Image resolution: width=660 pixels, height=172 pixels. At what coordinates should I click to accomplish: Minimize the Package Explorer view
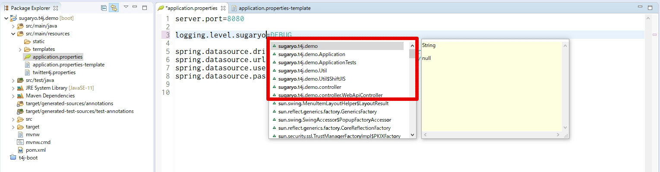tap(135, 7)
